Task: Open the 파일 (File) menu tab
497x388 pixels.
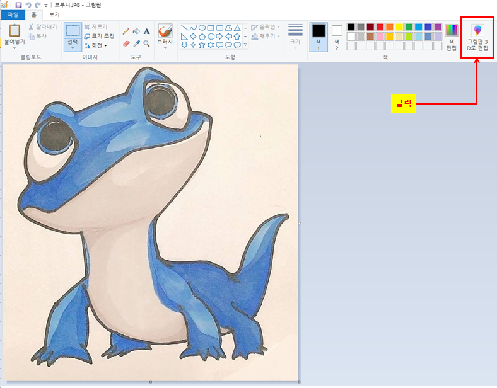Action: 13,14
